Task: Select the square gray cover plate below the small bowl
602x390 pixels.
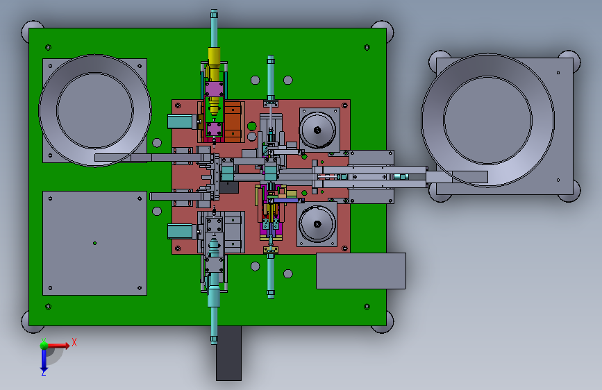Action: pos(95,243)
